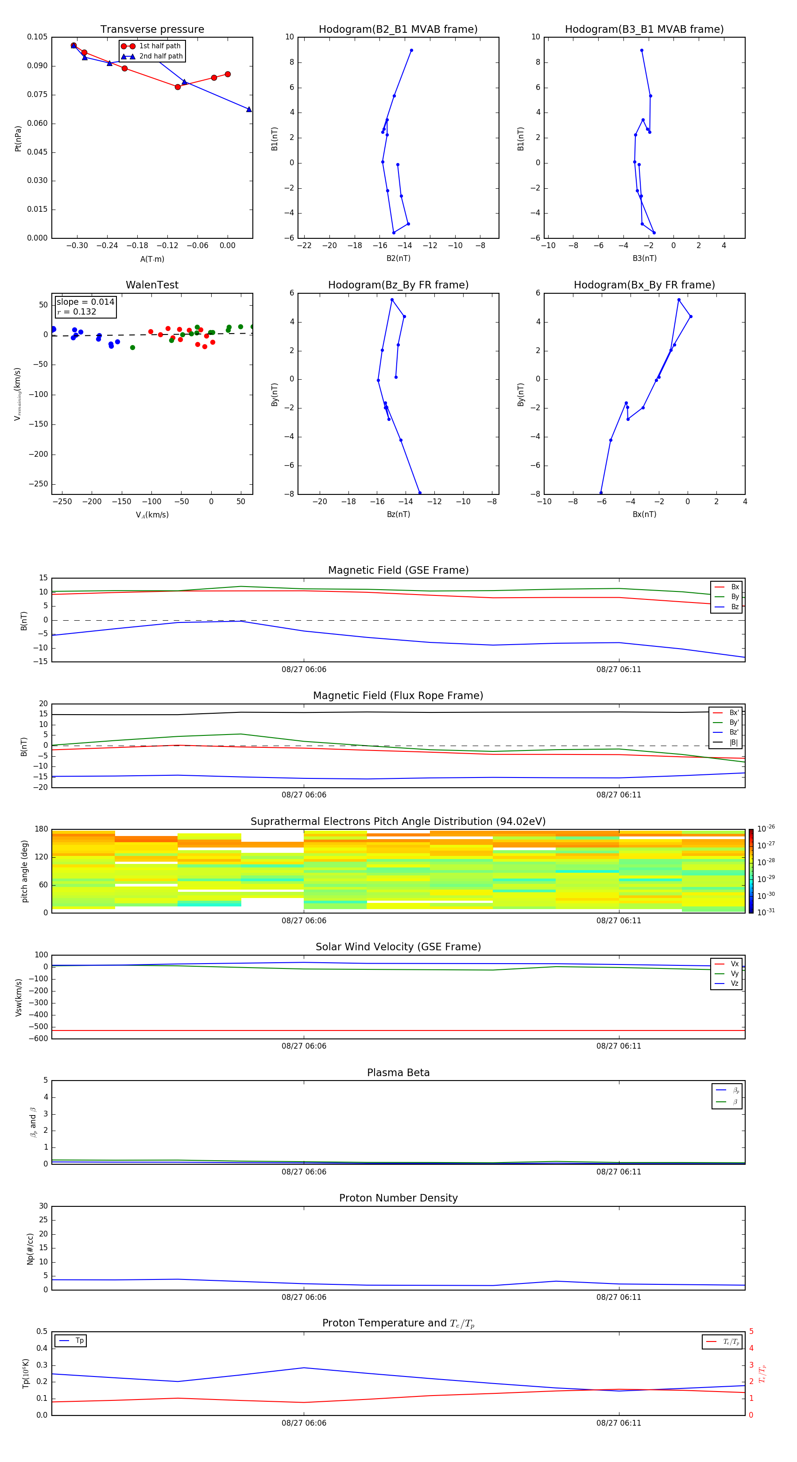Viewport: 797px width, 1462px height.
Task: Click the 'Suprathermal Electrons Pitch Angle Distribution' title
Action: [398, 822]
